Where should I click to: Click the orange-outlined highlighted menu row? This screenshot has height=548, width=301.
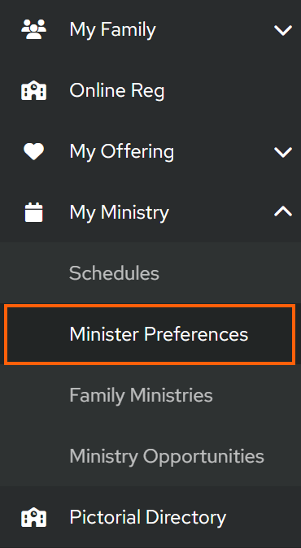[x=150, y=334]
